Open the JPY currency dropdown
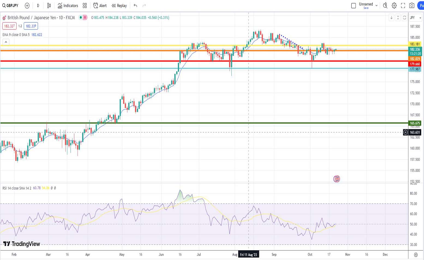Screen dimensions: 424x260 coord(416,18)
